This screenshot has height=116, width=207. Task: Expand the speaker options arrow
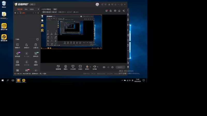point(98,67)
